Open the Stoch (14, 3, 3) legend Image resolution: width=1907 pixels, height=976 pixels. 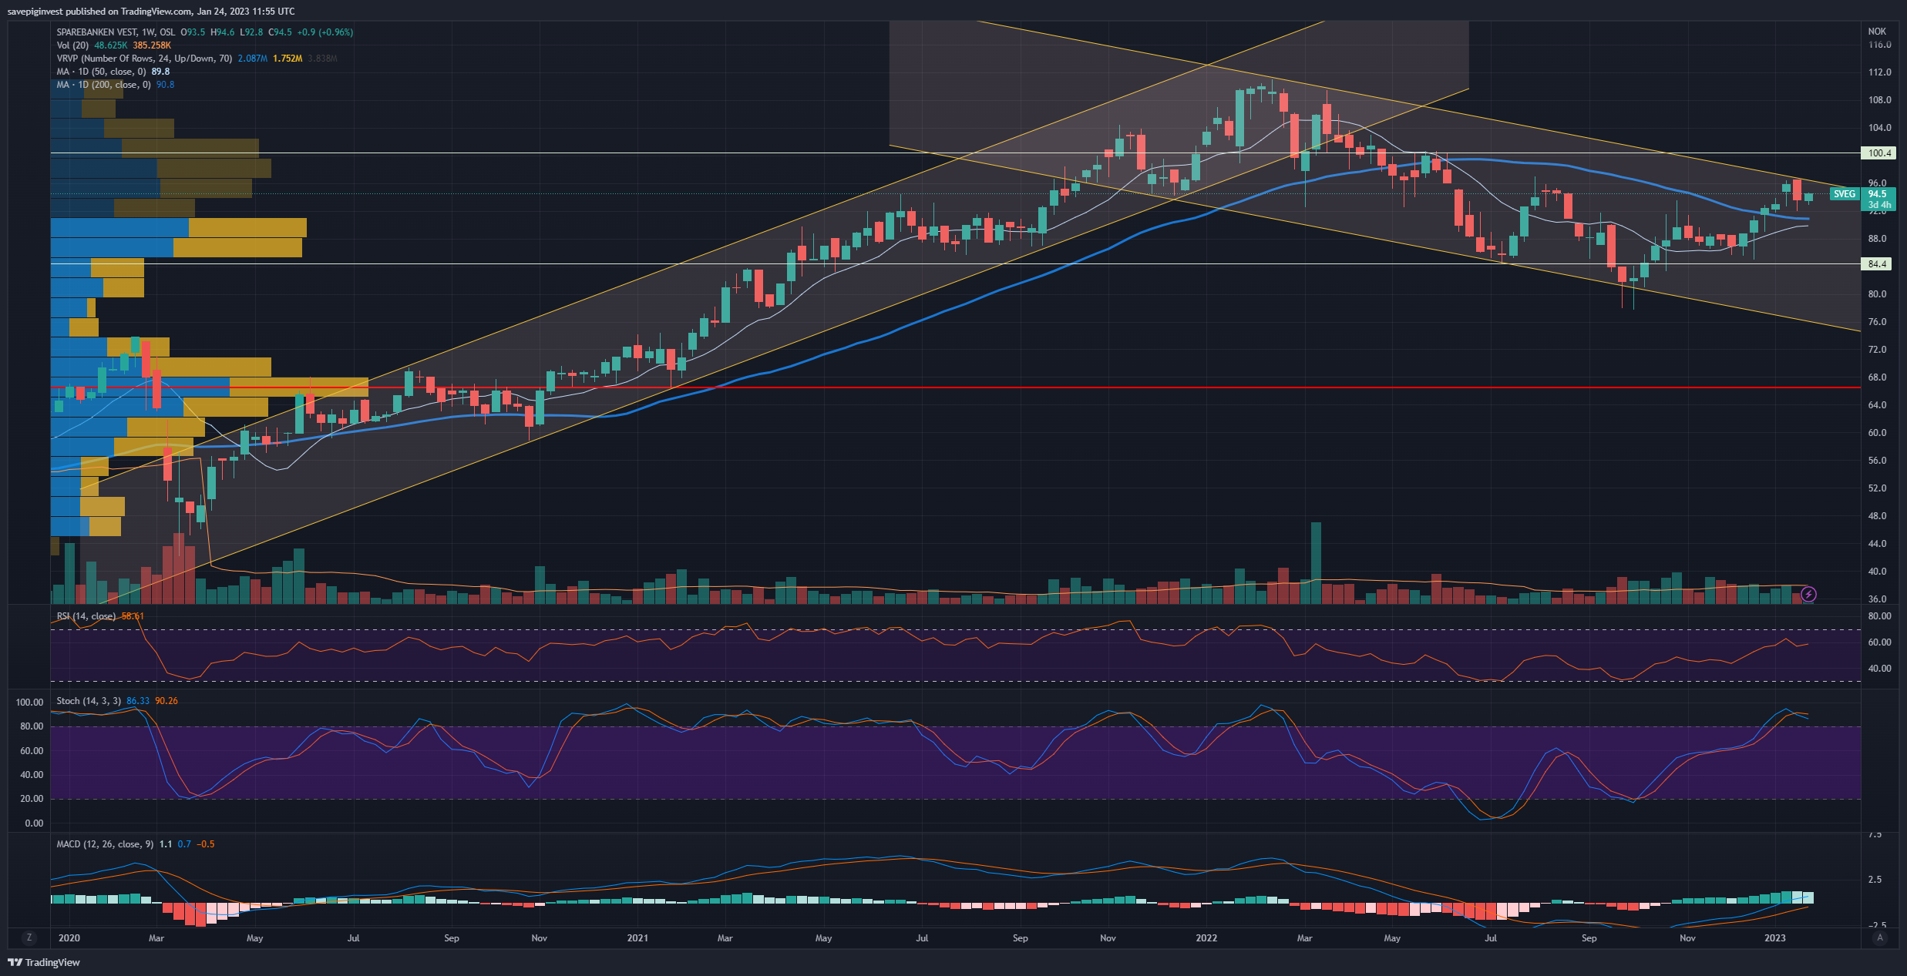click(88, 701)
